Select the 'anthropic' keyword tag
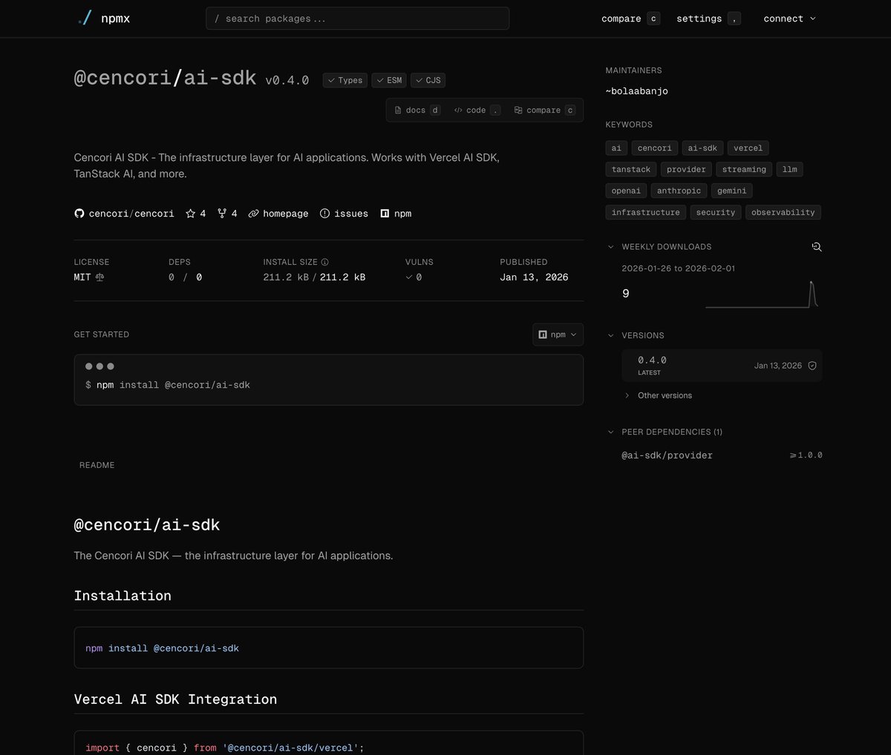 [x=679, y=191]
